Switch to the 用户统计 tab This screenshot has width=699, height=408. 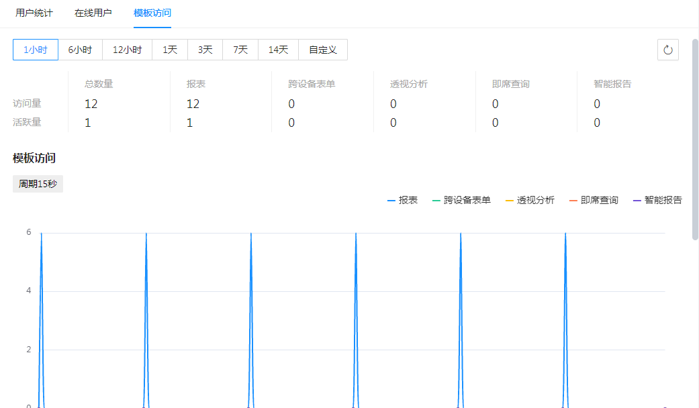point(34,13)
